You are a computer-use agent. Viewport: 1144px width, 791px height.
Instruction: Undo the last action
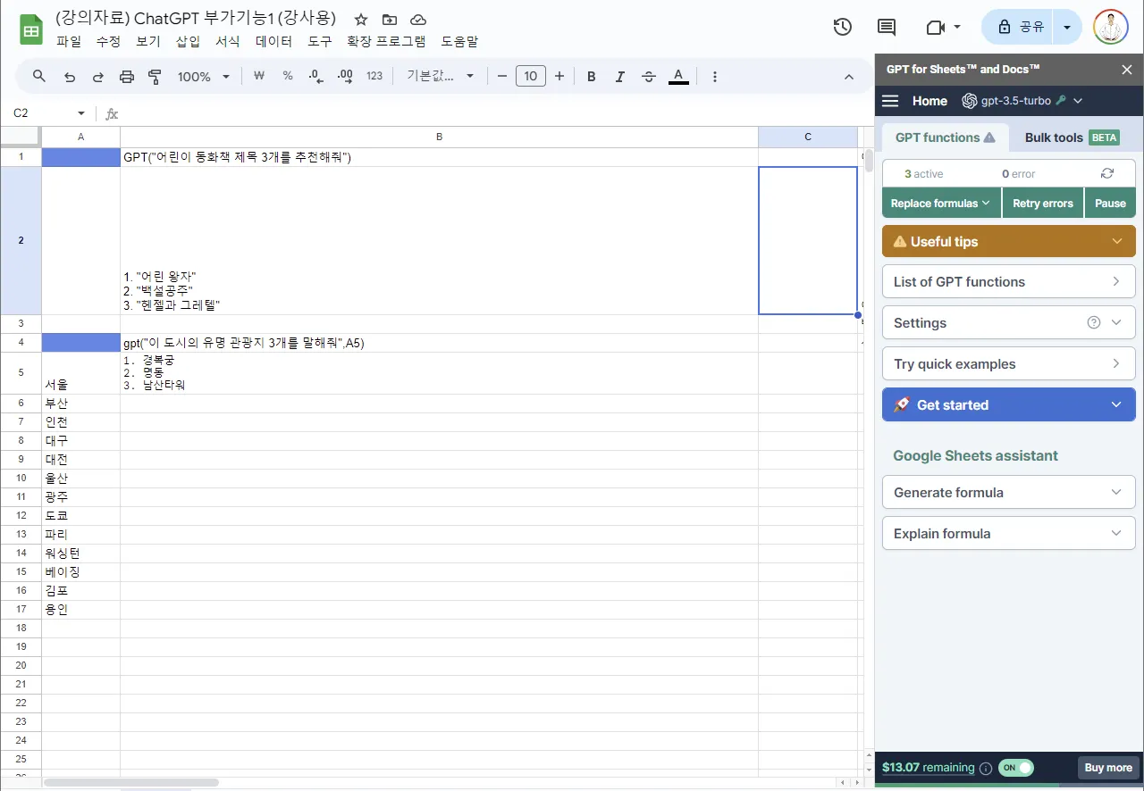[70, 77]
